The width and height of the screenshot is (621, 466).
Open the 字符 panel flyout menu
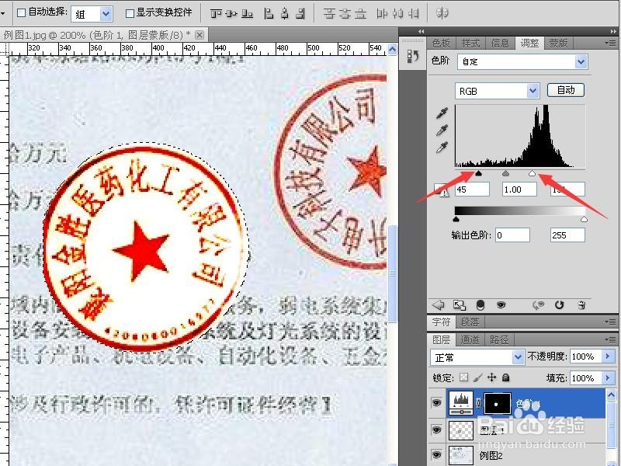click(x=612, y=322)
